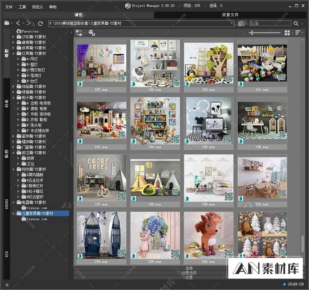Click the cubes-with-save icon in the thumbnail toolbar

coord(92,33)
